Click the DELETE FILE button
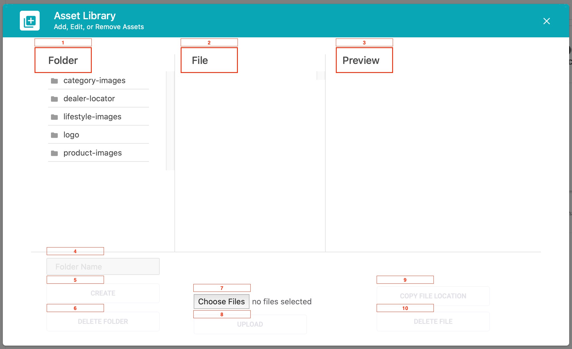The image size is (572, 349). (x=433, y=322)
